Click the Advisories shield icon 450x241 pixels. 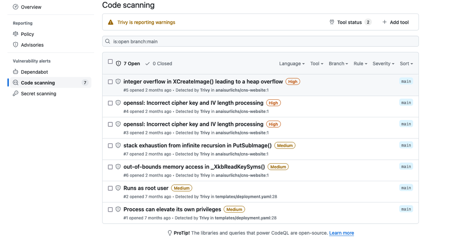16,45
